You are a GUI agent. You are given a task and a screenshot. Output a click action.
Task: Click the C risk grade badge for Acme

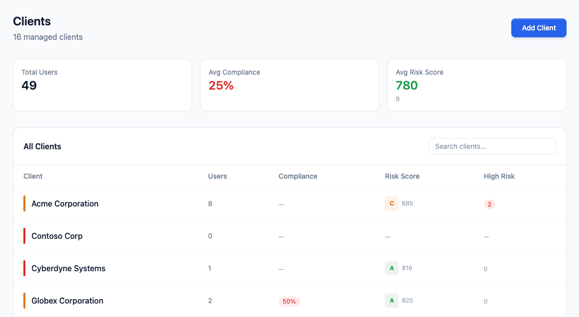point(392,204)
